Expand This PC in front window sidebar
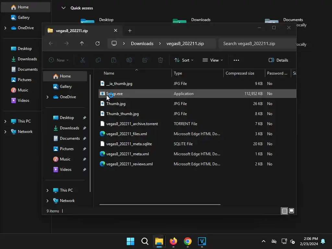This screenshot has width=332, height=249. [47, 190]
